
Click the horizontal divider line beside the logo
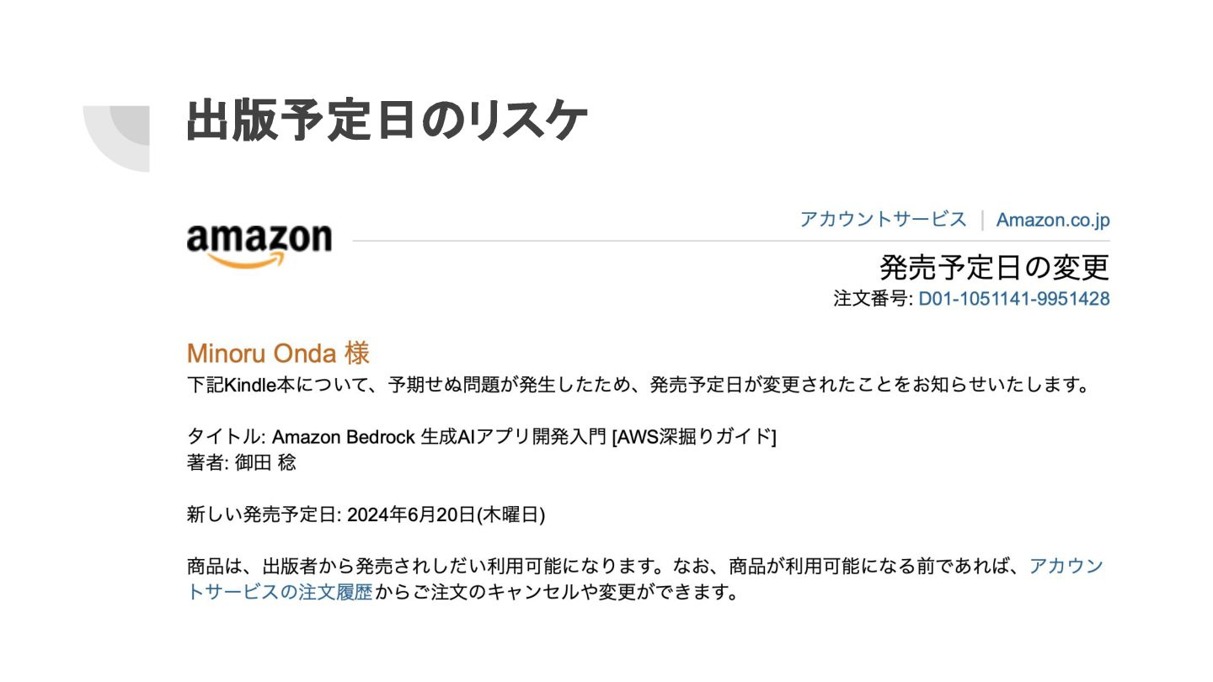[x=731, y=241]
